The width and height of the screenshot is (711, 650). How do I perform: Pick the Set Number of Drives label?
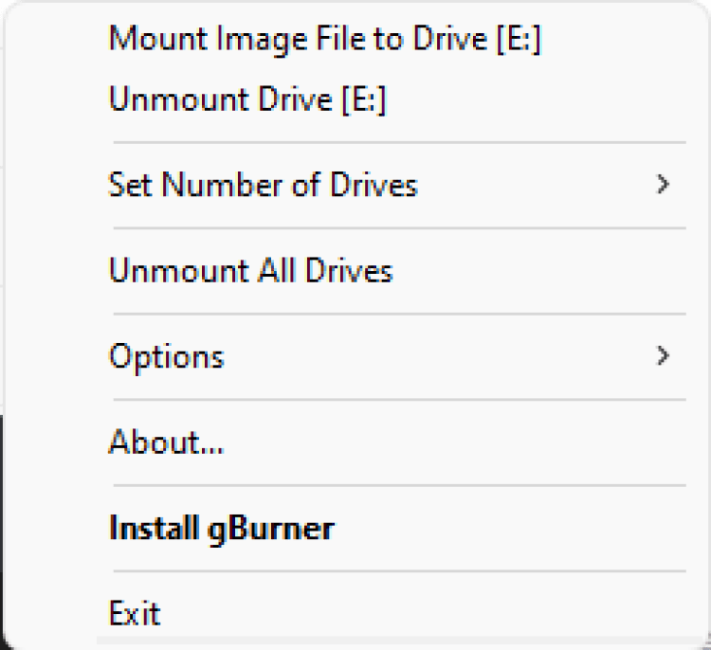click(263, 185)
